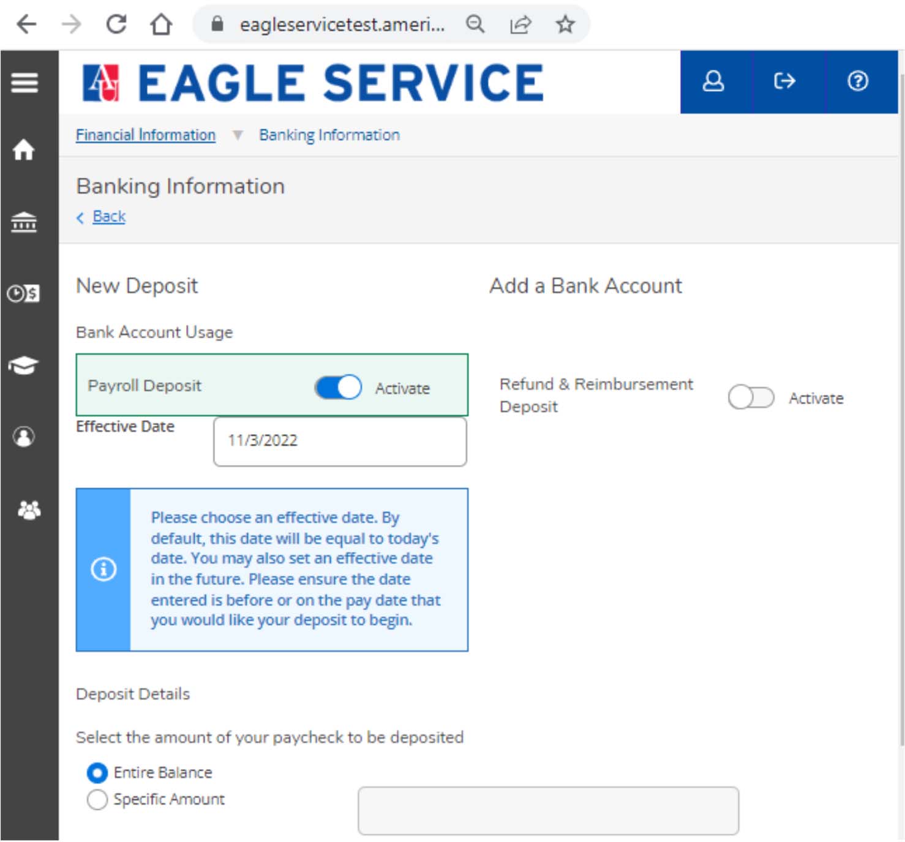905x842 pixels.
Task: Click the specific amount text box
Action: 548,810
